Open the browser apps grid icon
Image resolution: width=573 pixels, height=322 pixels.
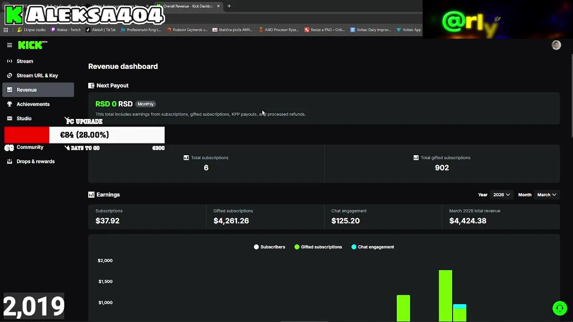(x=6, y=30)
